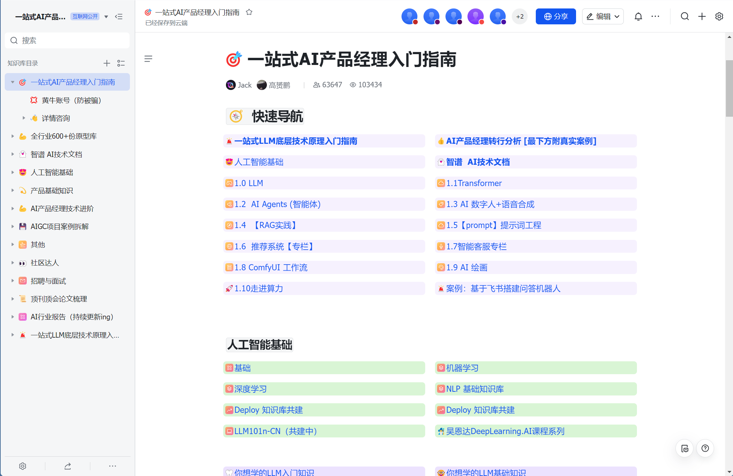Open the 编辑 mode dropdown
The image size is (733, 476).
click(x=617, y=17)
